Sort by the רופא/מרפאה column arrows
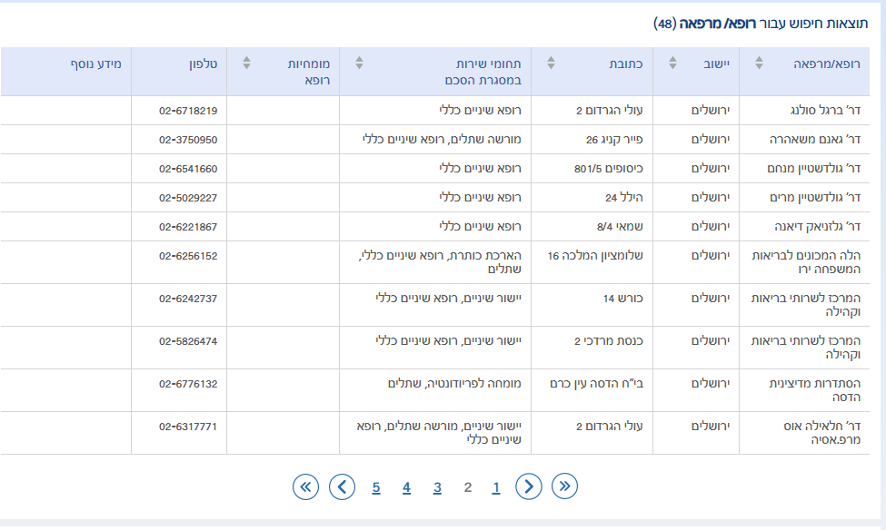The height and width of the screenshot is (530, 886). (761, 63)
